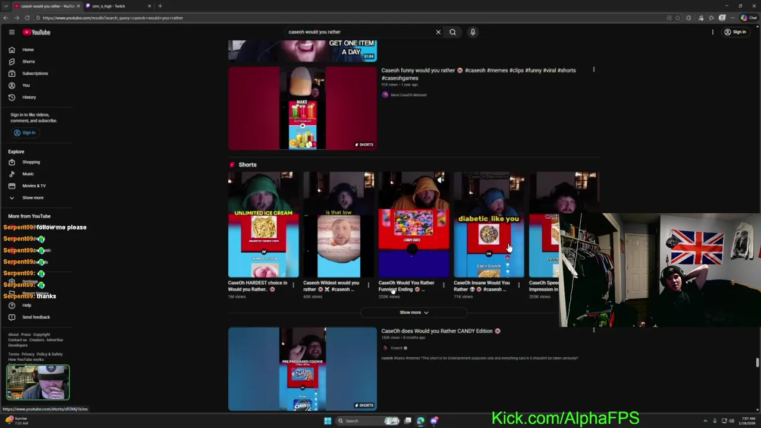This screenshot has width=761, height=428.
Task: Open the Windows Start menu
Action: tap(327, 421)
